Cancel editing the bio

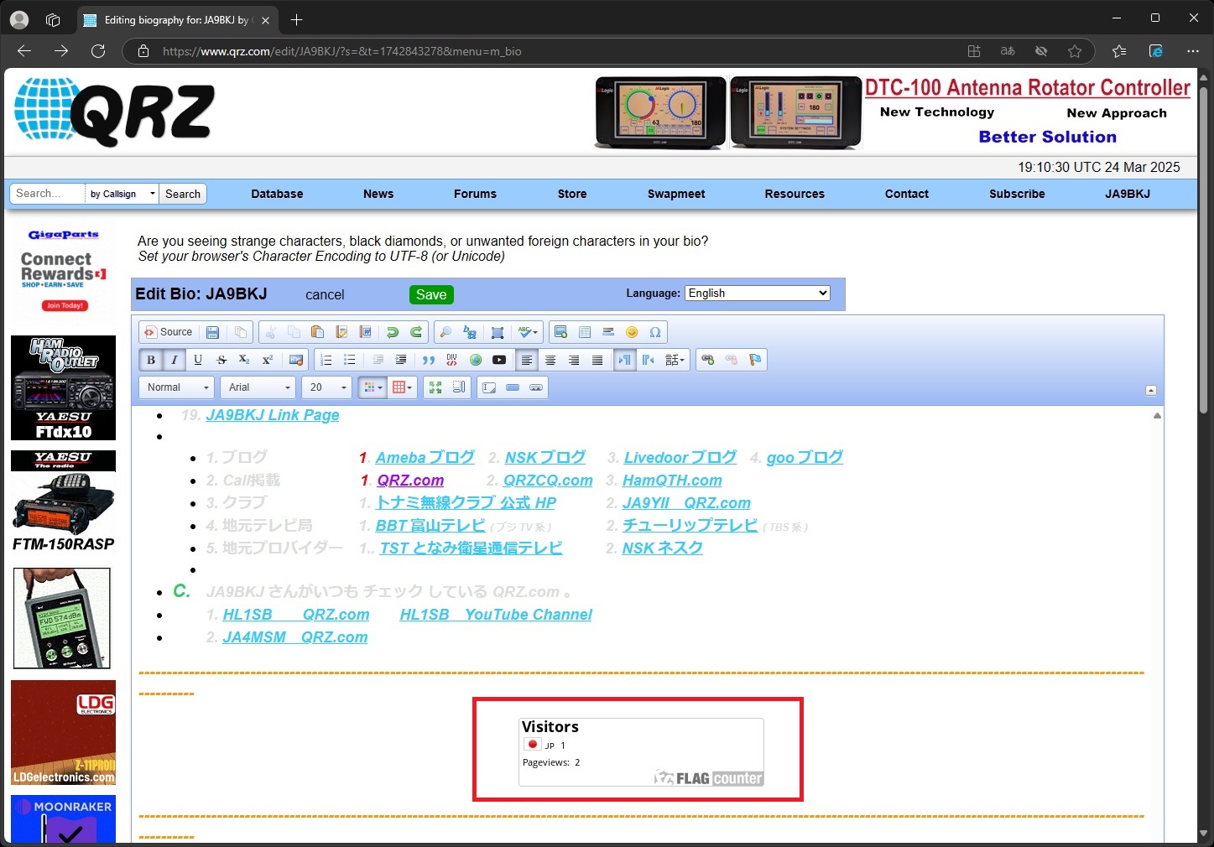pos(325,295)
